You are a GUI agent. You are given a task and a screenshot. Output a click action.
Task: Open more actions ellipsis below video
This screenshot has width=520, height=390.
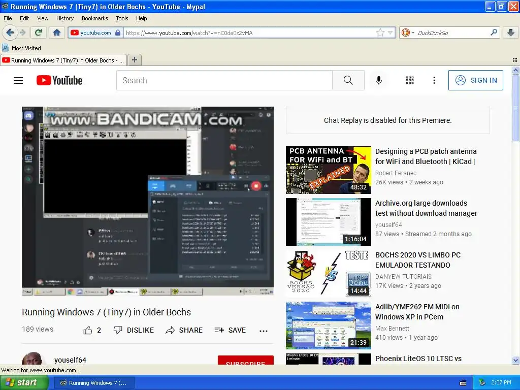tap(264, 331)
